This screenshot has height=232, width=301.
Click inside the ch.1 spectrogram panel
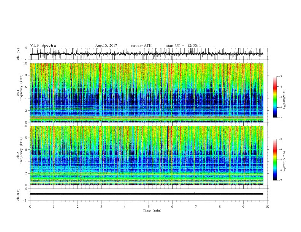(x=146, y=92)
